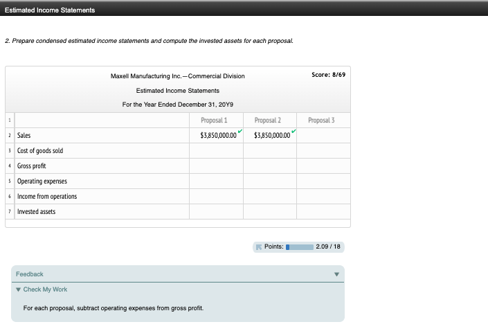Click the Estimated Income Statements title bar
Screen dimensions: 488x331
click(x=244, y=10)
